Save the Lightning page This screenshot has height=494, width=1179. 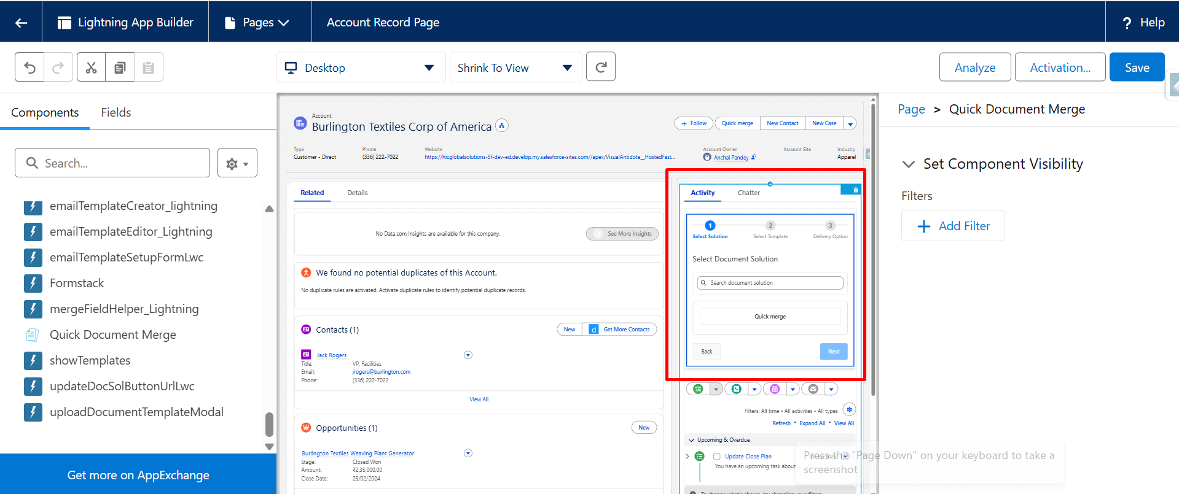[x=1137, y=68]
